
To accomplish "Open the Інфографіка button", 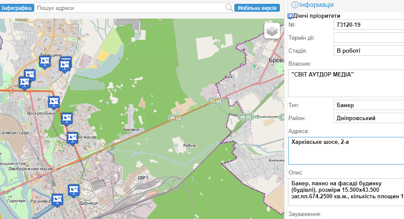I will tap(17, 8).
